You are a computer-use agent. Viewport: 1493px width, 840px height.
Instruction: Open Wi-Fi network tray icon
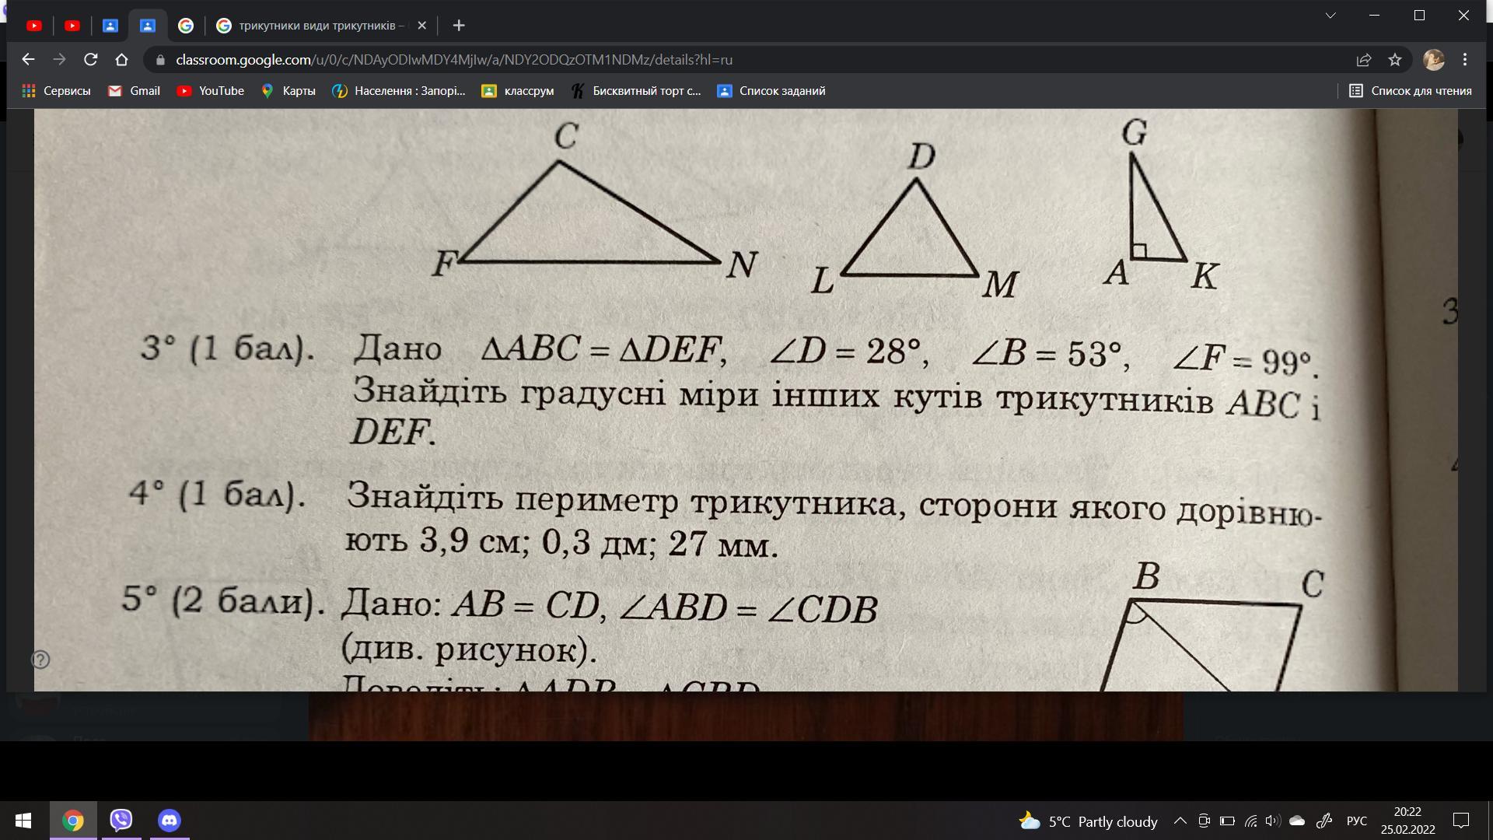(1250, 821)
